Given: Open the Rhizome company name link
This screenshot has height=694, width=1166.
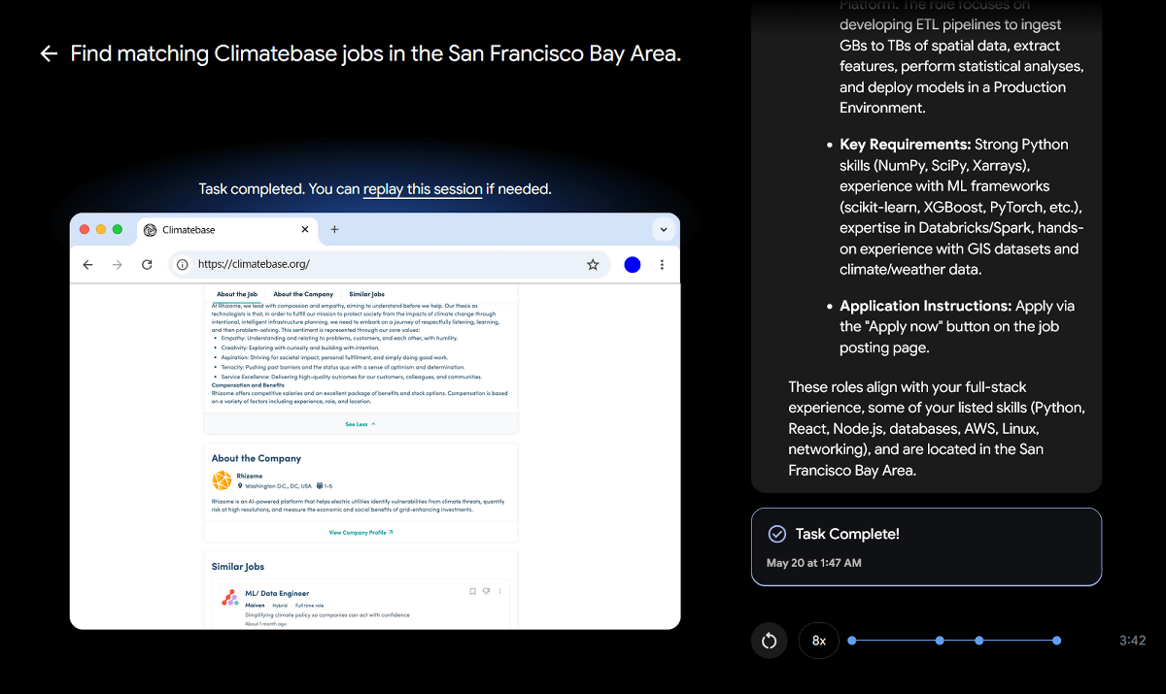Looking at the screenshot, I should [x=249, y=477].
